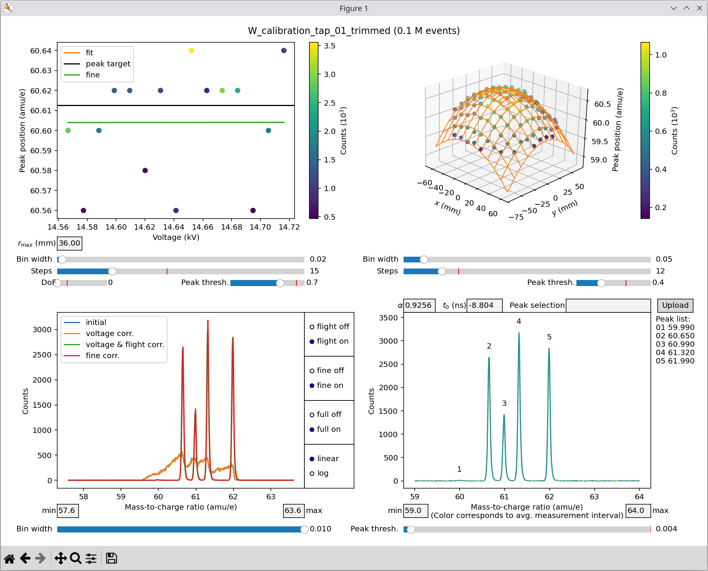
Task: Click the red reset marker beside the second slider
Action: (167, 271)
